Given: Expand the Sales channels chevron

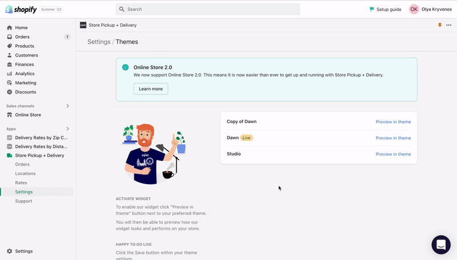Looking at the screenshot, I should tap(67, 106).
